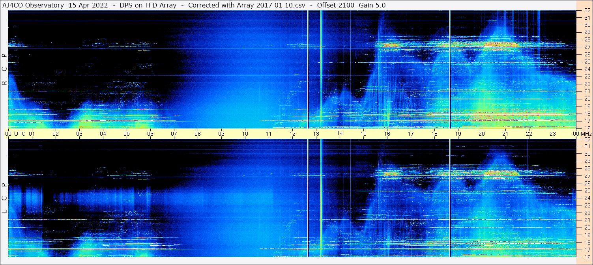Click the 17 MHz label on RCP panel
The image size is (593, 265).
pos(587,121)
